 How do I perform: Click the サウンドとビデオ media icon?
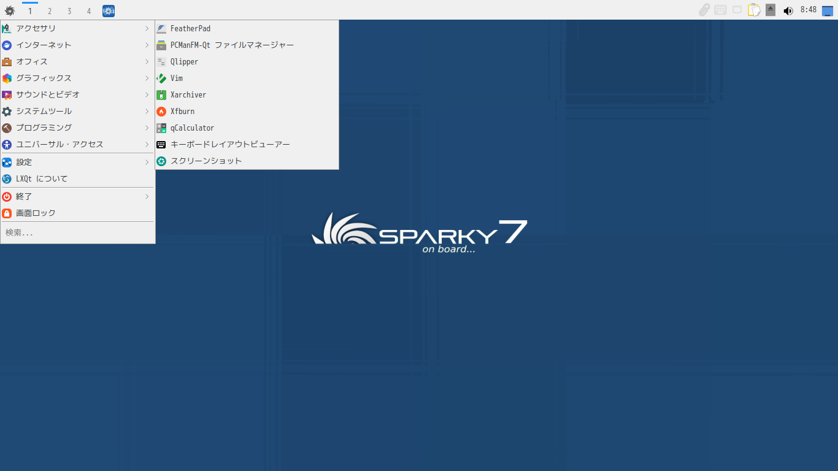(x=7, y=95)
